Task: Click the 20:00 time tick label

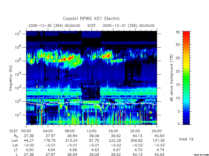Action: click(135, 131)
